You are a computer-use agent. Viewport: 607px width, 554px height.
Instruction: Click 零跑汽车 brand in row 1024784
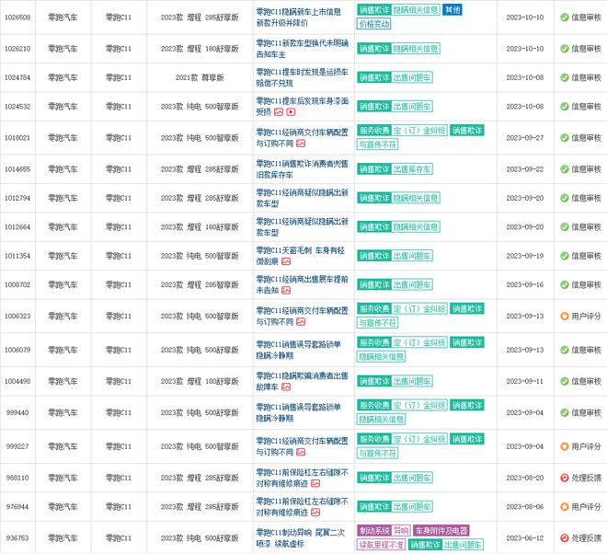(63, 77)
